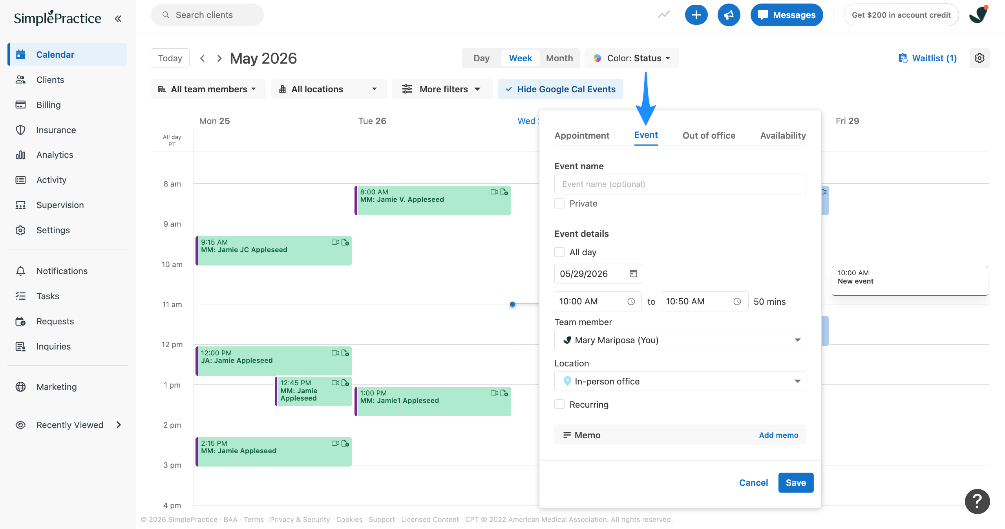Screen dimensions: 1005x529
Task: Open the help question mark button
Action: pos(977,501)
